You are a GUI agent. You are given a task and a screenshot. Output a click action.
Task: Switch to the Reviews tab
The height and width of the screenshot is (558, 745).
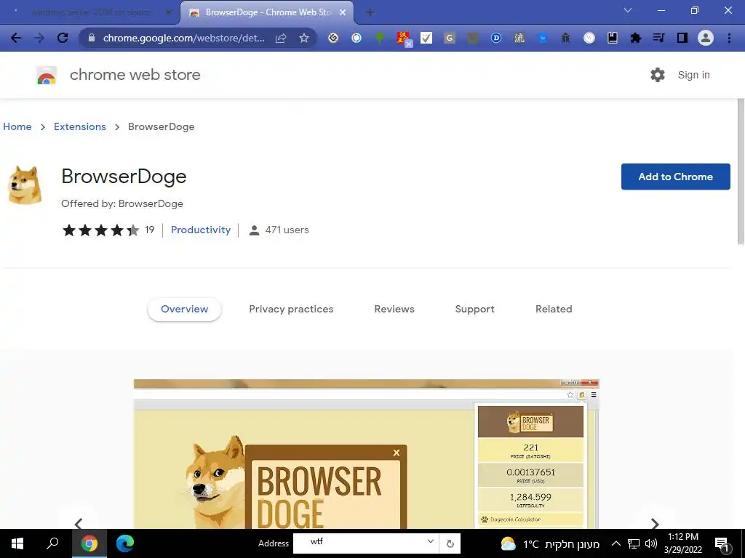(x=394, y=310)
